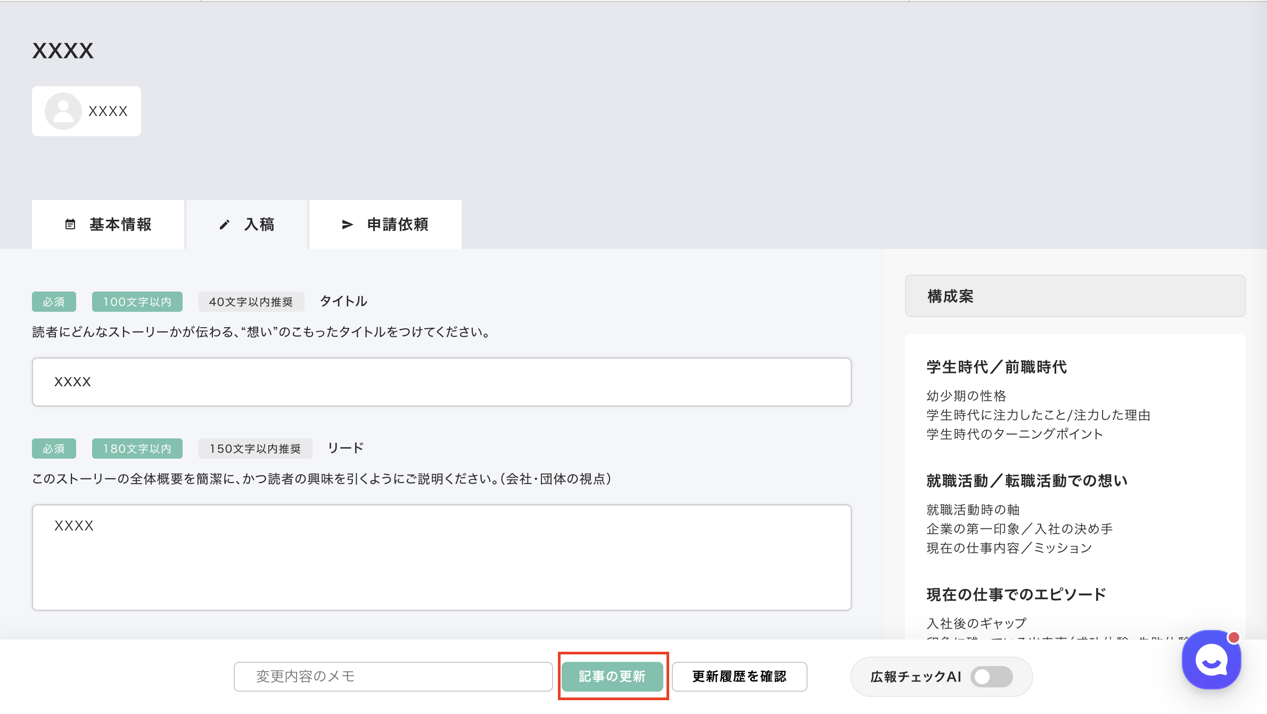This screenshot has width=1267, height=714.
Task: Click the 学生時代に注力したこと/注力した理由 item
Action: tap(1039, 415)
